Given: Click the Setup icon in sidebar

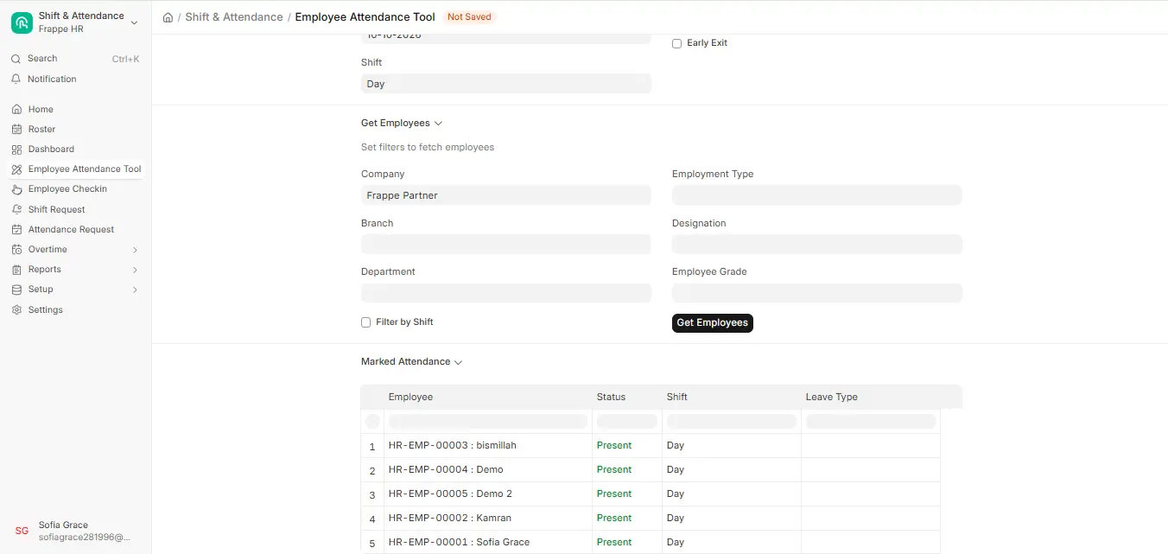Looking at the screenshot, I should [16, 290].
